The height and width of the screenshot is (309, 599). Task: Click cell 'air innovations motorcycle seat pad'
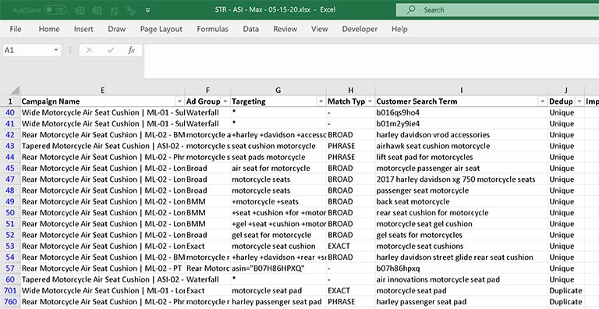click(x=462, y=279)
